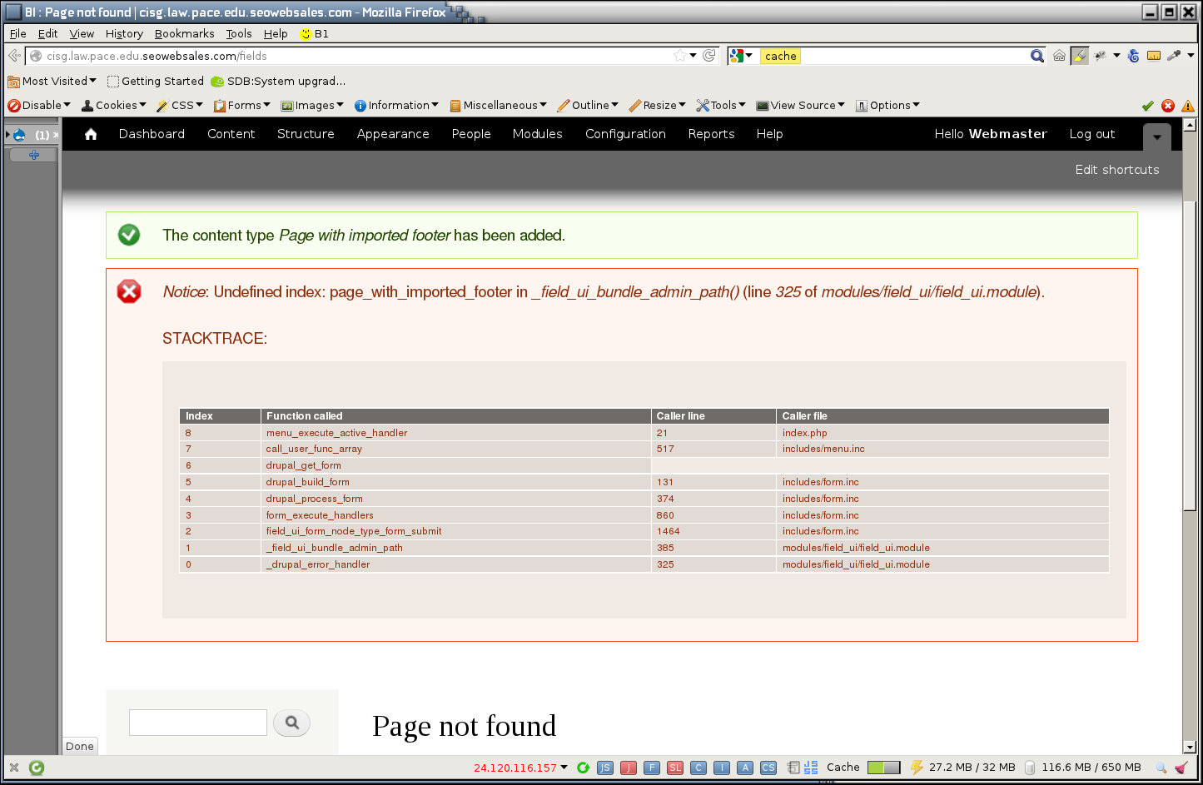Viewport: 1203px width, 785px height.
Task: Open the Miscellaneous dropdown menu
Action: pyautogui.click(x=498, y=106)
